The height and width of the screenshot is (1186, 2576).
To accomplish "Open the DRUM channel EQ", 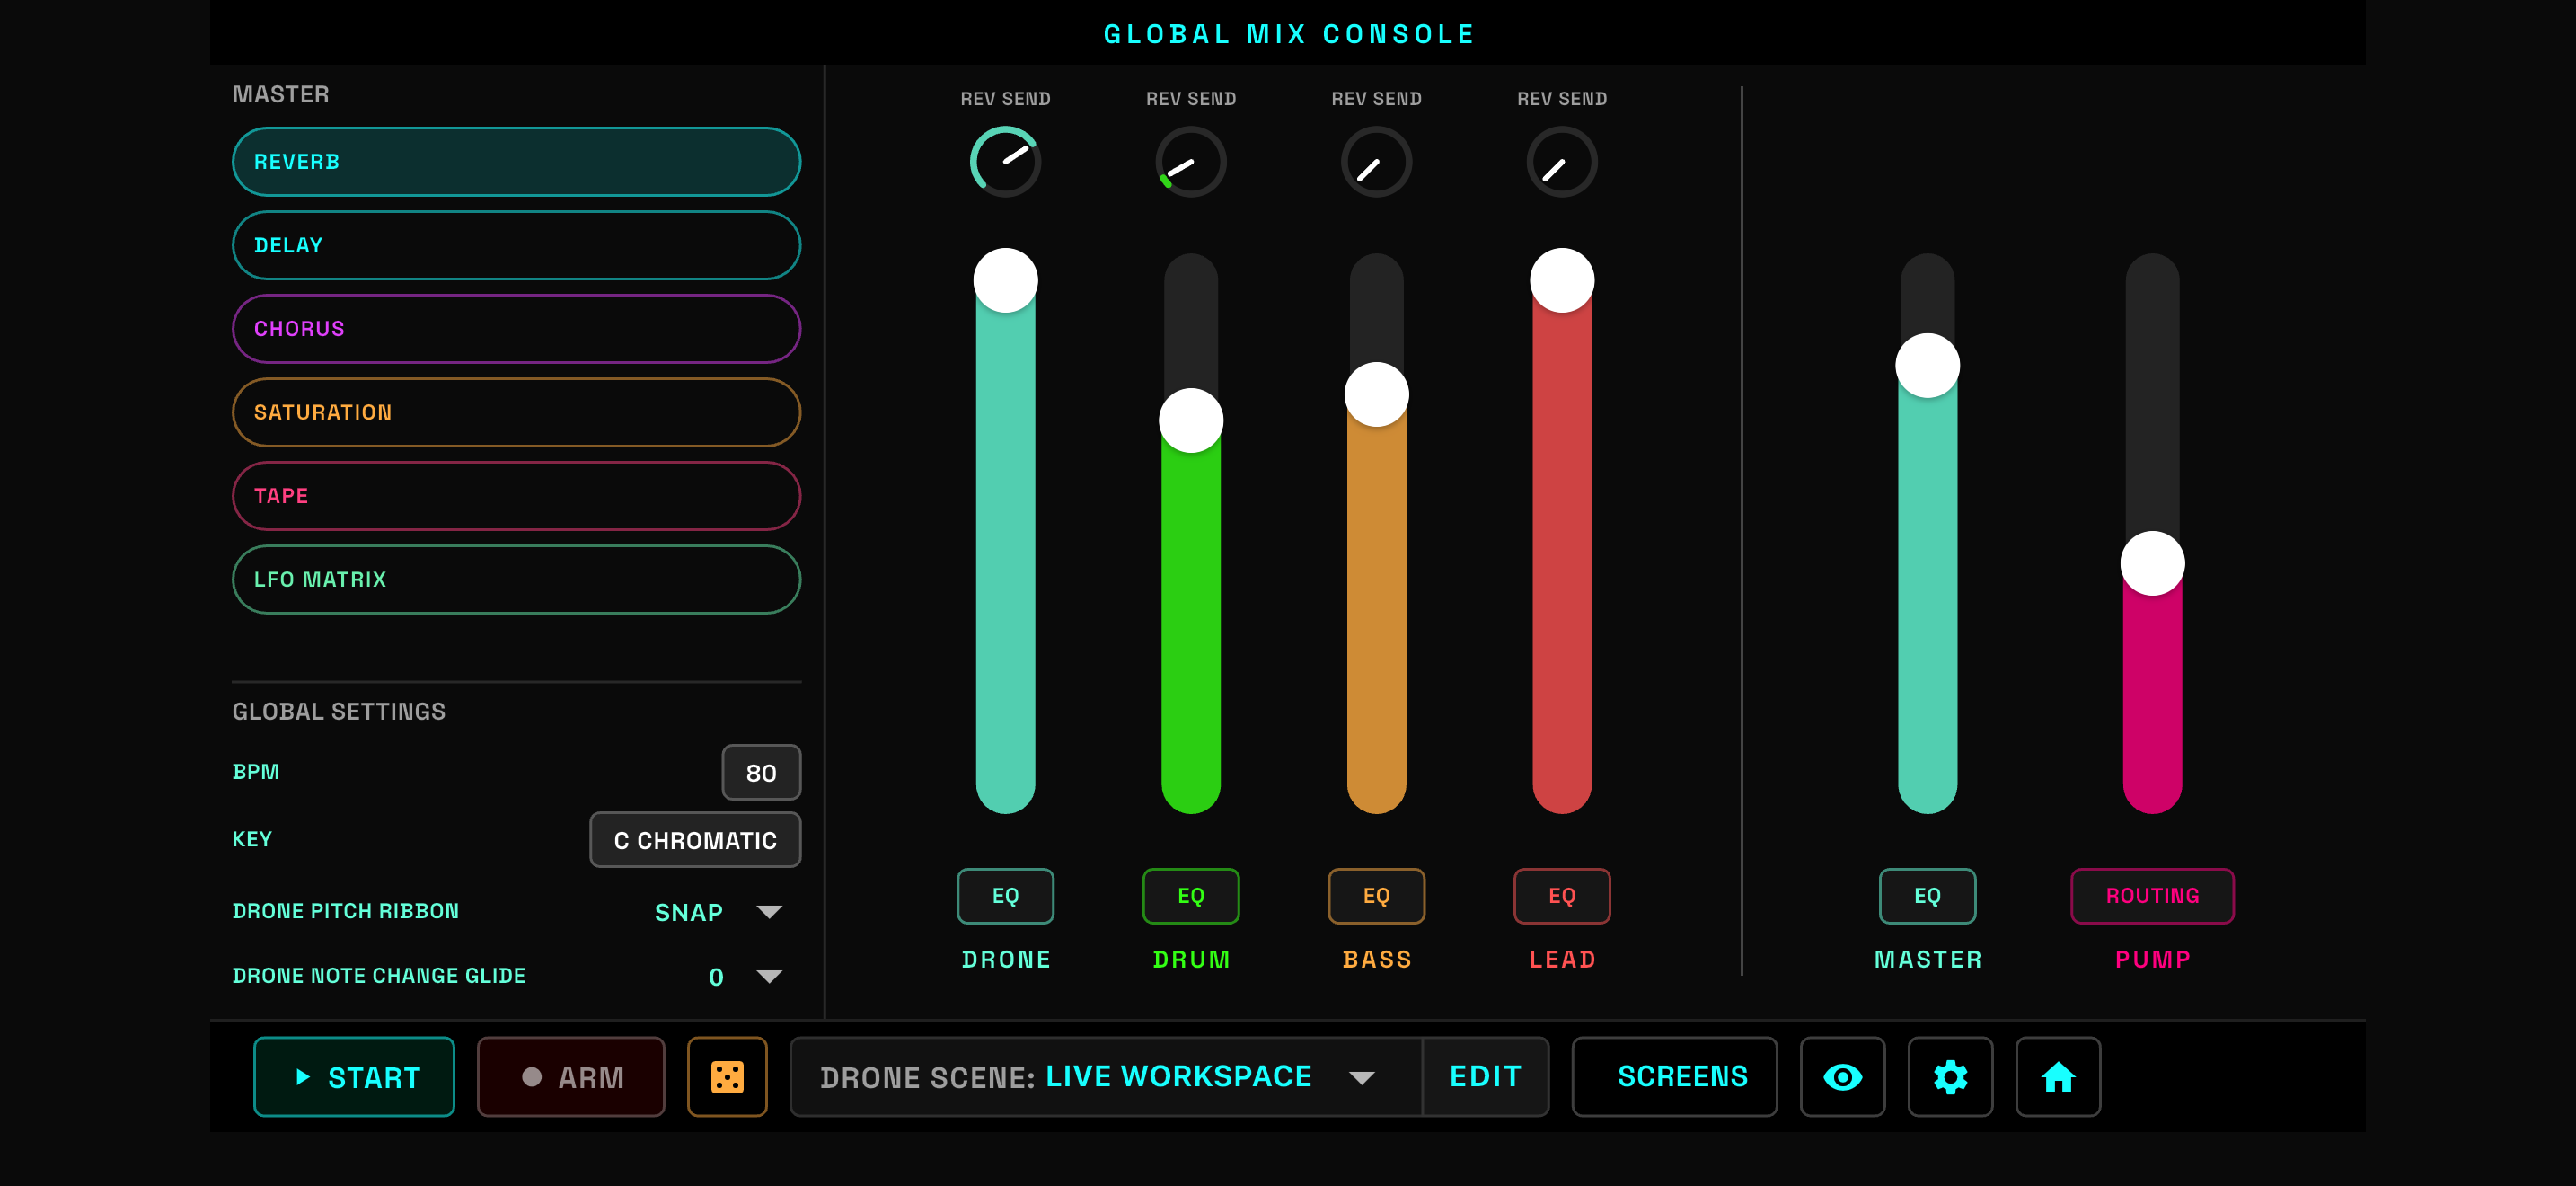I will [x=1191, y=896].
